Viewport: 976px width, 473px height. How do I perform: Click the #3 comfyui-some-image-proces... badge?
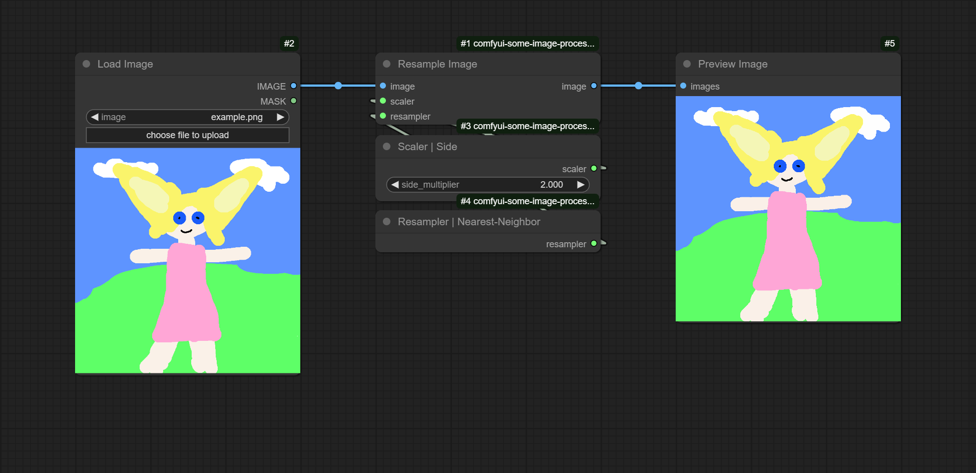tap(528, 126)
